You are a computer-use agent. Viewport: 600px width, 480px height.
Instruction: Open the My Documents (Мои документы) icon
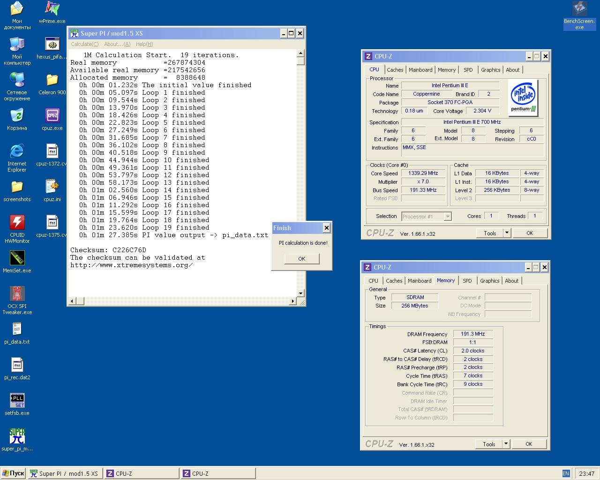click(x=17, y=15)
